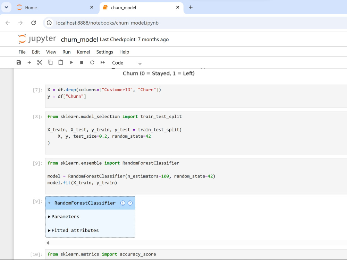
Task: Close the churn_model browser tab
Action: [177, 7]
